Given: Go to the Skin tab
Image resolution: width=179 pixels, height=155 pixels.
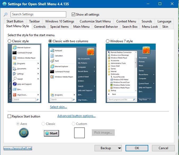Looking at the screenshot, I should tap(165, 27).
